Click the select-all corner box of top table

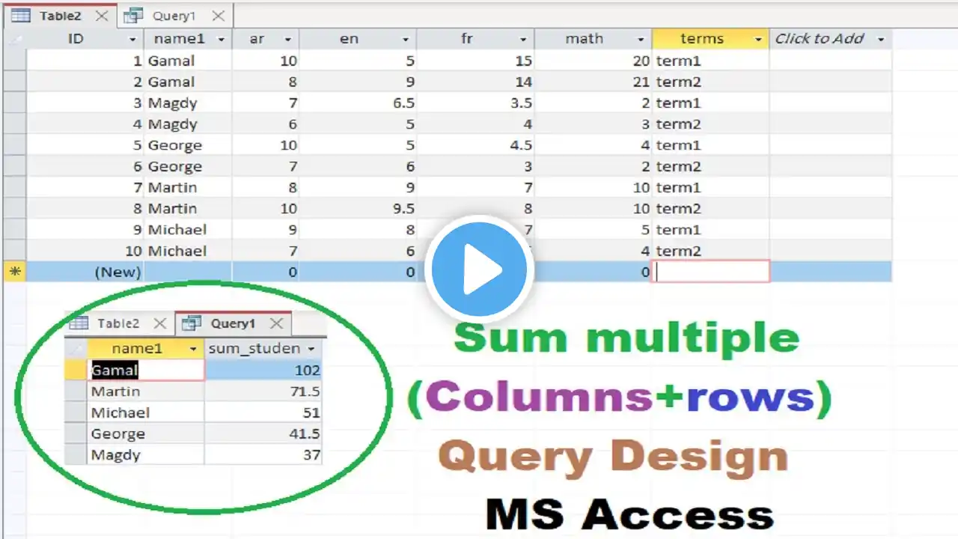14,39
